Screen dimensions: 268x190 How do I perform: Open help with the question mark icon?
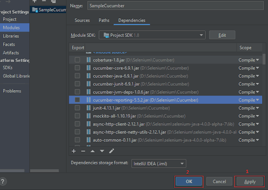pos(3,182)
